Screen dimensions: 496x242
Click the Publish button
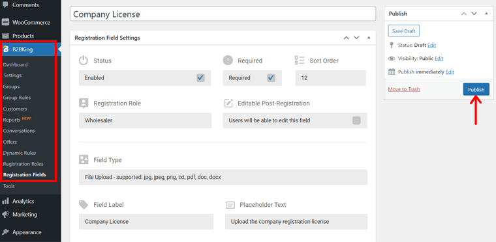pos(476,90)
